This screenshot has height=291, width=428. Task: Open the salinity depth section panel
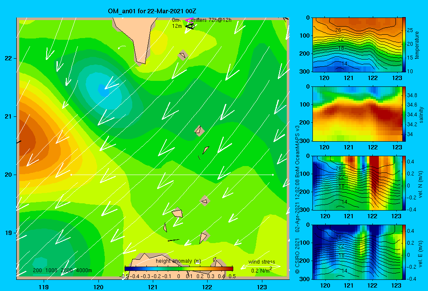click(x=357, y=114)
